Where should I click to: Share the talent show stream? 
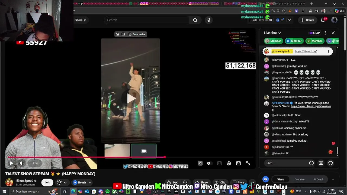[x=201, y=183]
